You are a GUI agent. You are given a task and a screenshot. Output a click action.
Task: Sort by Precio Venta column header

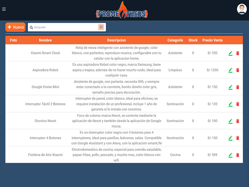coord(212,40)
